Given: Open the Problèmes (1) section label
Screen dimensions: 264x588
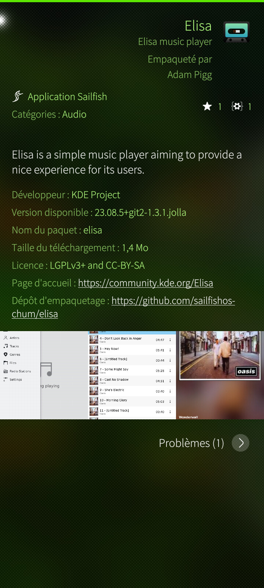Looking at the screenshot, I should pyautogui.click(x=191, y=443).
